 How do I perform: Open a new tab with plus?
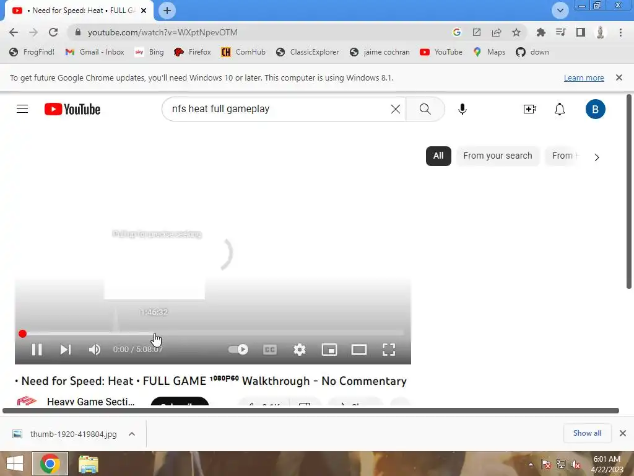pyautogui.click(x=167, y=11)
